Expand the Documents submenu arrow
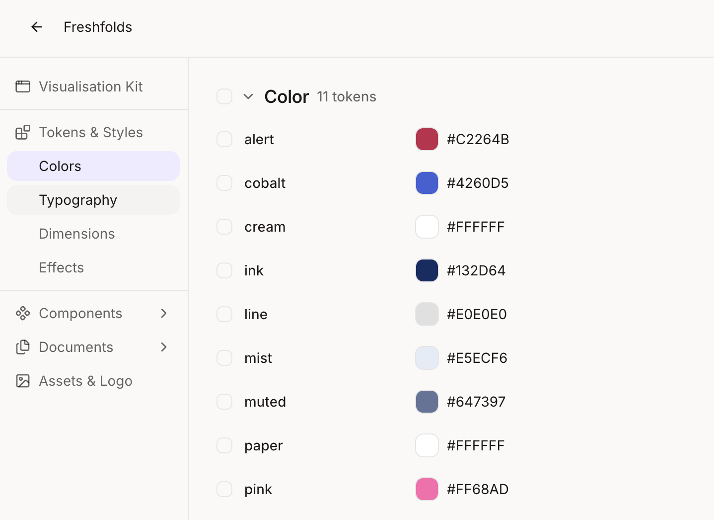This screenshot has height=520, width=714. coord(164,347)
